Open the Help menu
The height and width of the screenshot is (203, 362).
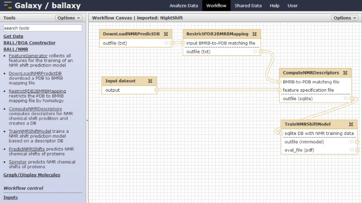coord(274,6)
